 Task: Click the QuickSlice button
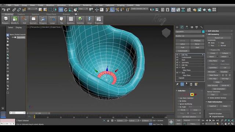[x=213, y=67]
